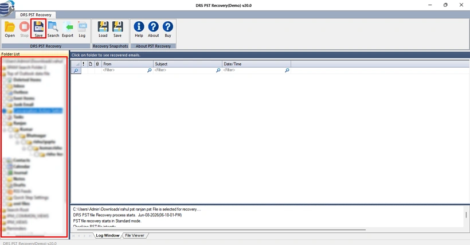Viewport: 470px width, 245px height.
Task: Collapse the Kumar folder tree node
Action: (x=5, y=130)
